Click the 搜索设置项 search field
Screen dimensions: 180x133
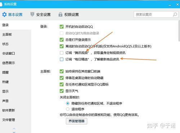coord(153,14)
